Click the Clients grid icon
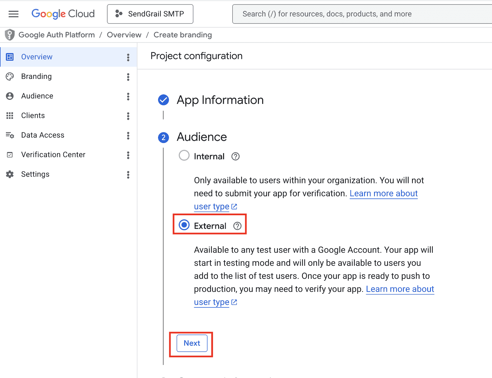The width and height of the screenshot is (492, 378). tap(10, 116)
